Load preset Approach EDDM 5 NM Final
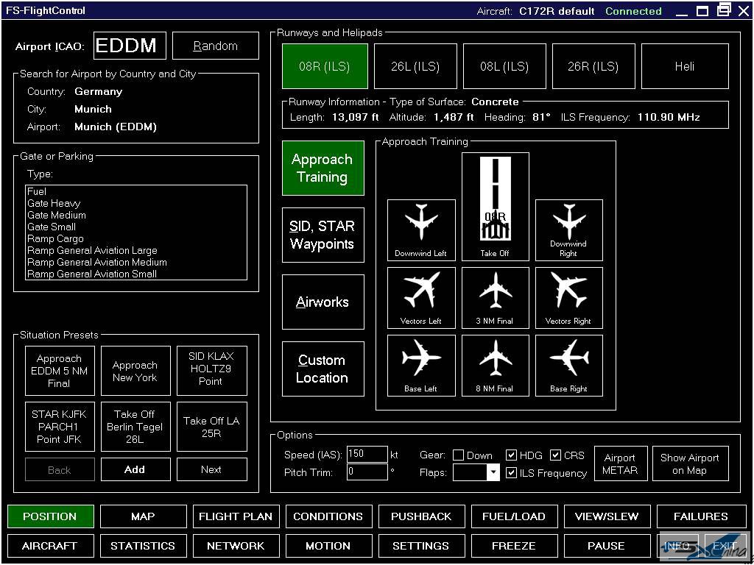Viewport: 754px width, 565px height. [x=60, y=371]
